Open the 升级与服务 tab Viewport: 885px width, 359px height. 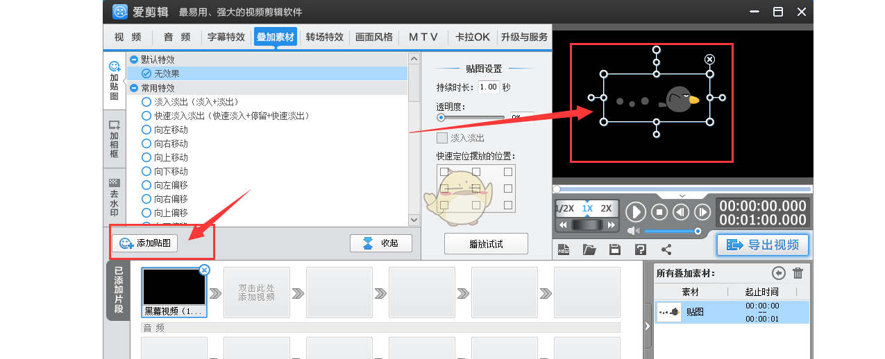525,37
